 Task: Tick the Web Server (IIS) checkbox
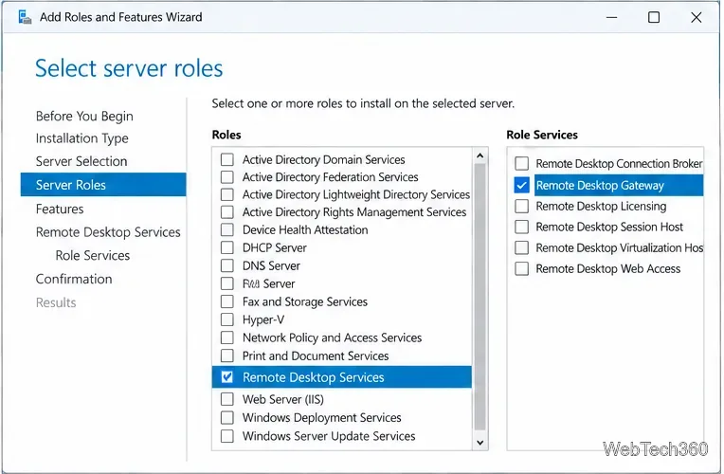pos(226,399)
